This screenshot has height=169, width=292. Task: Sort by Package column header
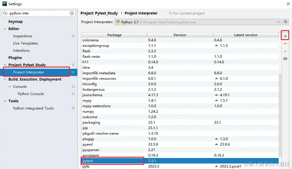pos(114,35)
